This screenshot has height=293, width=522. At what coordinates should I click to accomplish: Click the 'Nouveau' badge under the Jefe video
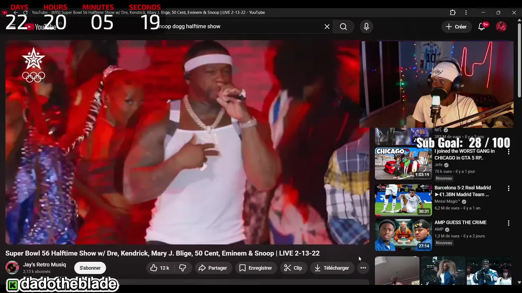point(444,178)
